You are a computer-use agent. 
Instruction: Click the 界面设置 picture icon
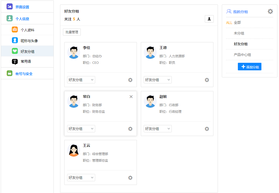10,7
